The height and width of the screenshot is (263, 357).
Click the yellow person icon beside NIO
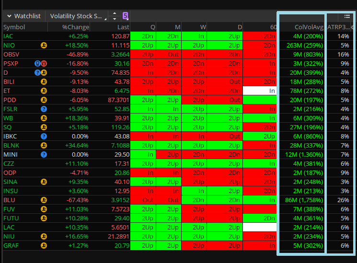44,46
